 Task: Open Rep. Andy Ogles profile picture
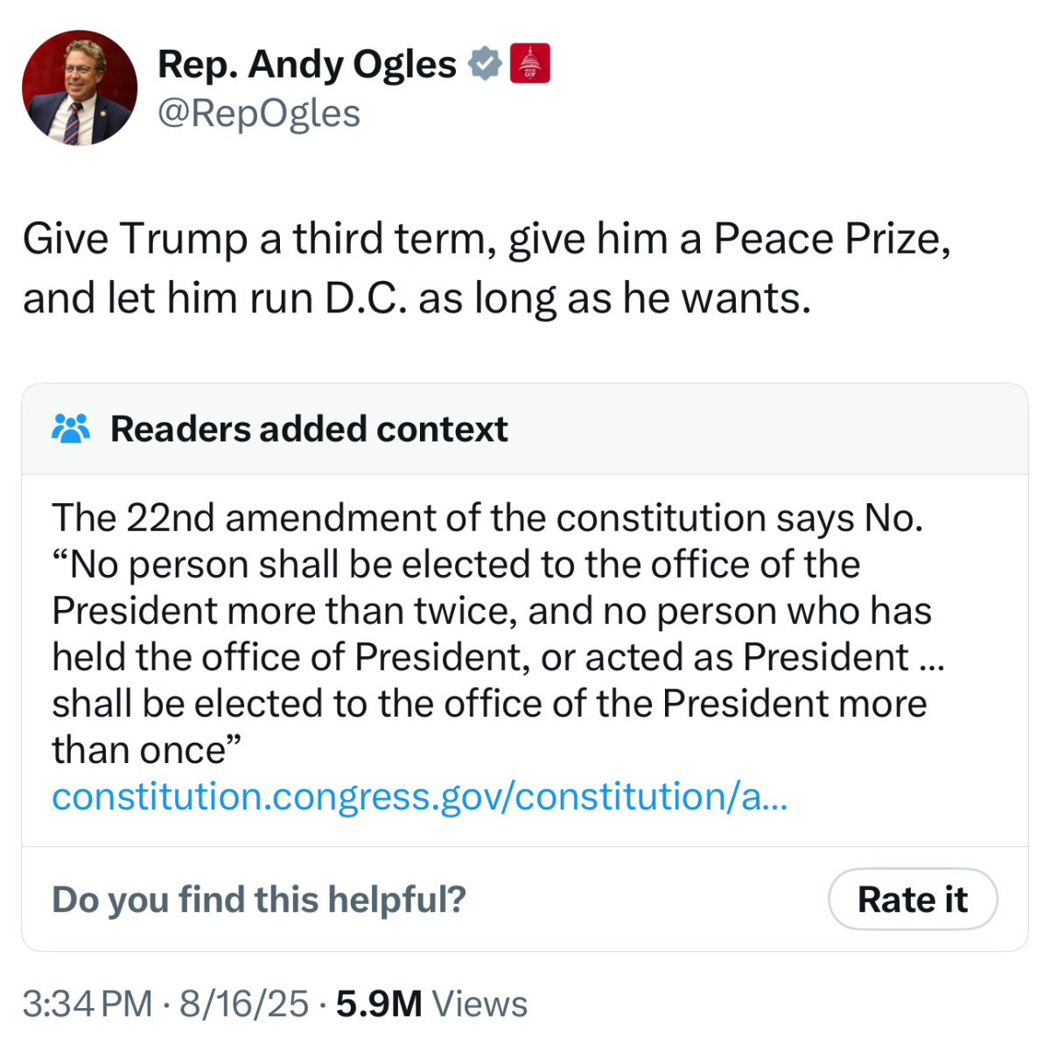click(x=80, y=88)
